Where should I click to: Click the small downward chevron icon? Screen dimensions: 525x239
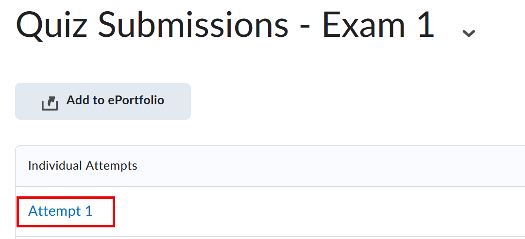point(468,33)
